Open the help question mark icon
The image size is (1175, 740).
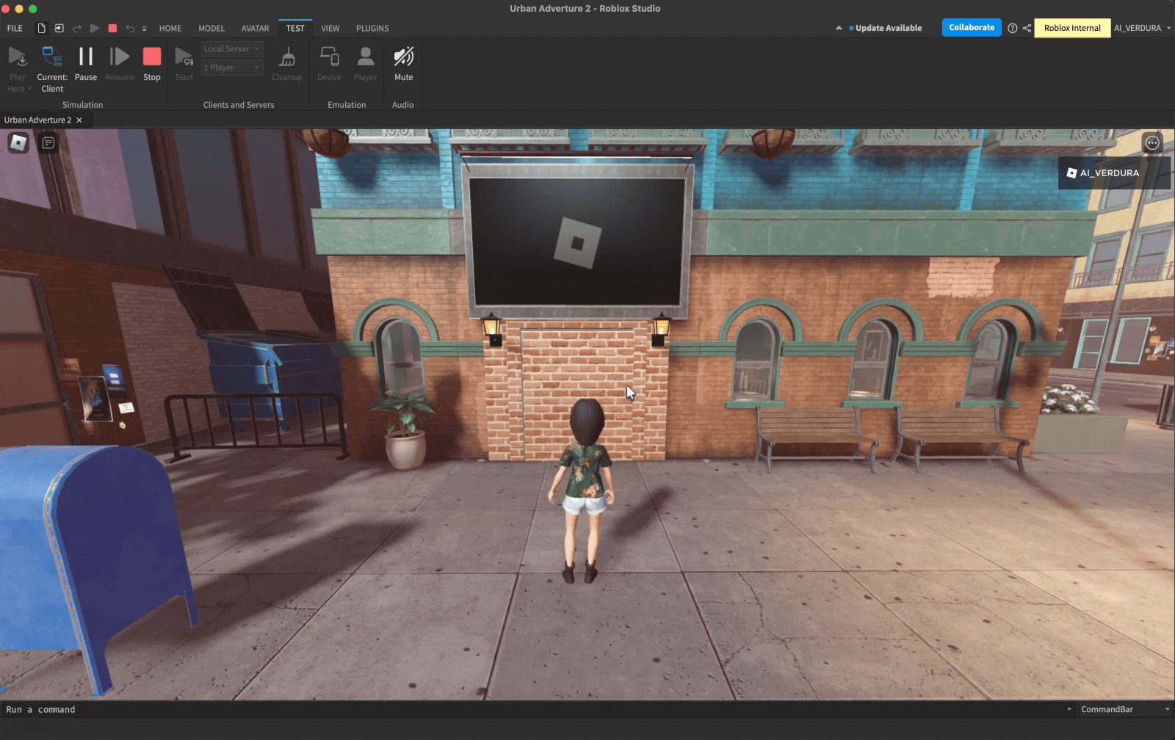click(1013, 28)
